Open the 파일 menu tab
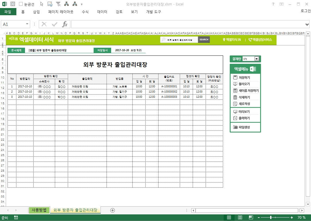311x221 pixels. 8,12
